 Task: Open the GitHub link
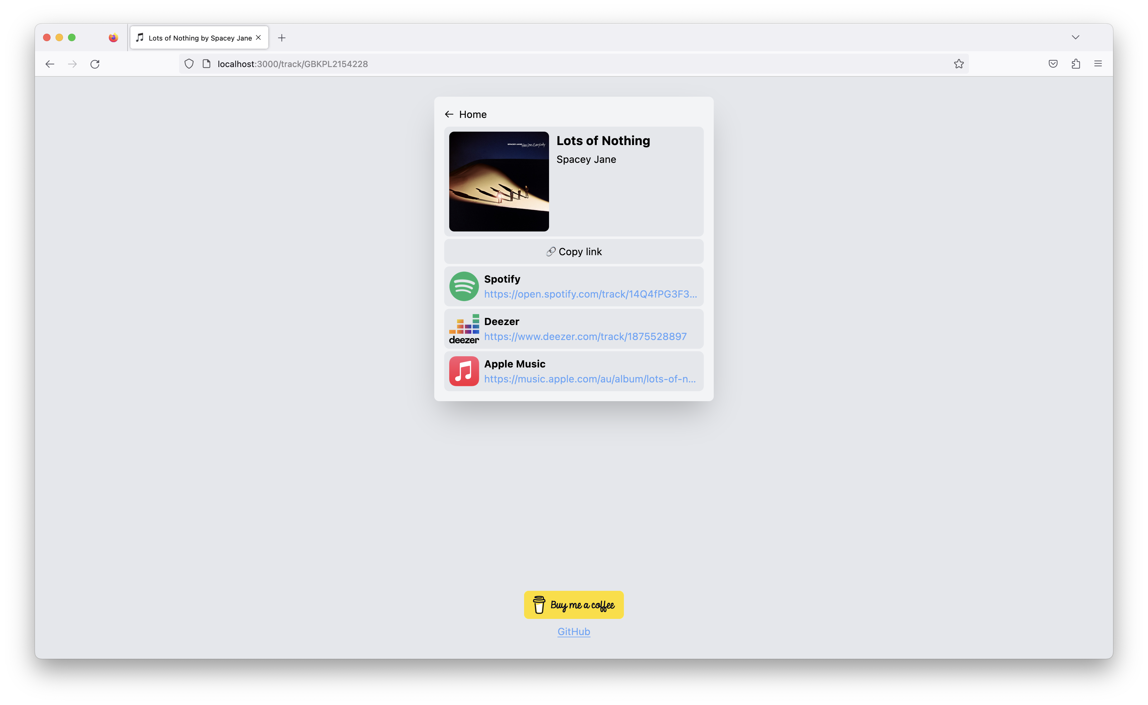574,631
